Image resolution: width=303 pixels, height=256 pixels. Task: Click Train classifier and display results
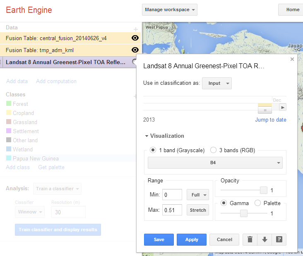[x=58, y=230]
